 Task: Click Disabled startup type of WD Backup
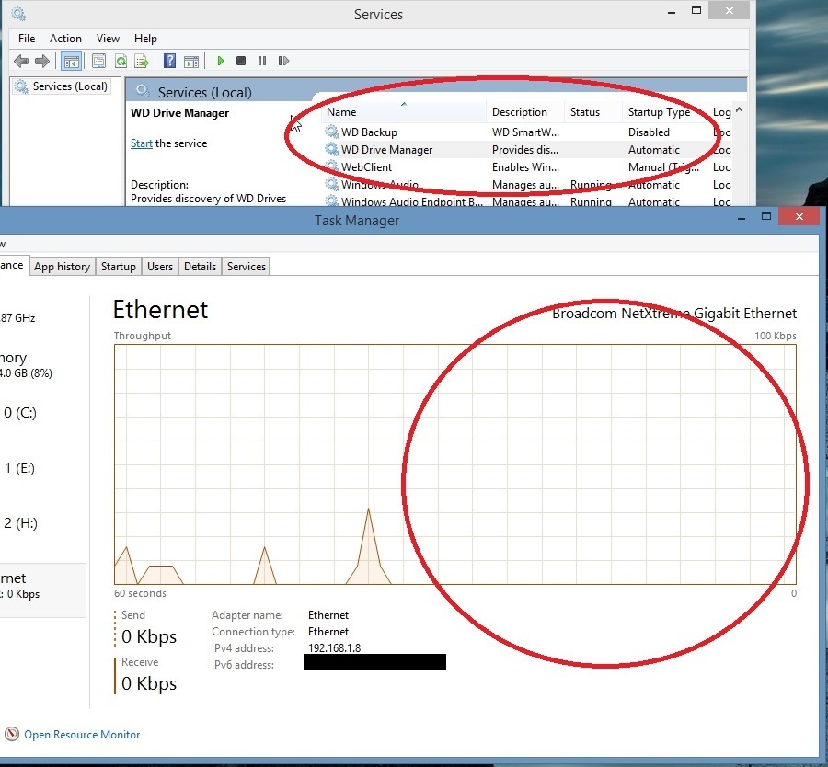click(649, 132)
